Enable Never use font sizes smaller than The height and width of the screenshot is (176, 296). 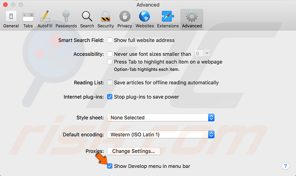pyautogui.click(x=110, y=54)
